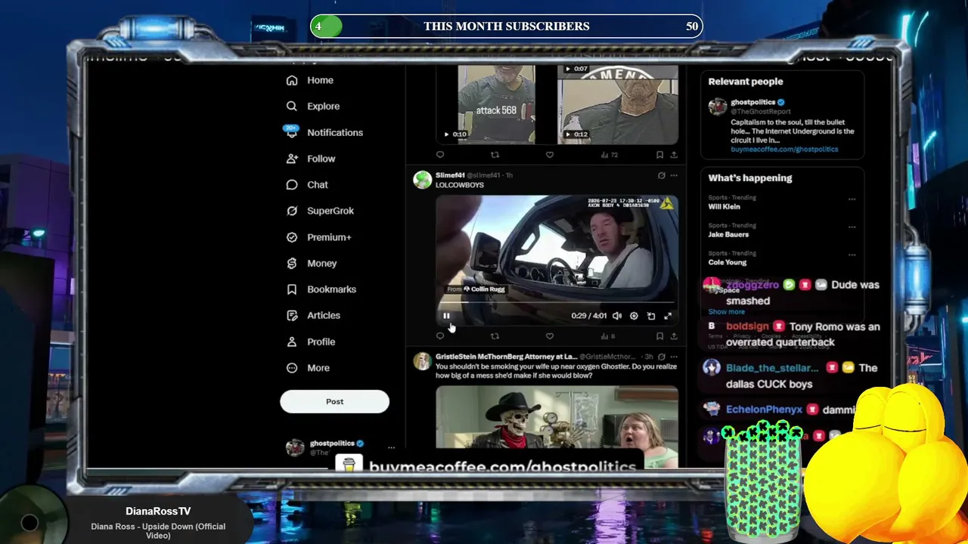Click the This Month Subscribers progress bar
The height and width of the screenshot is (544, 968).
coord(507,26)
